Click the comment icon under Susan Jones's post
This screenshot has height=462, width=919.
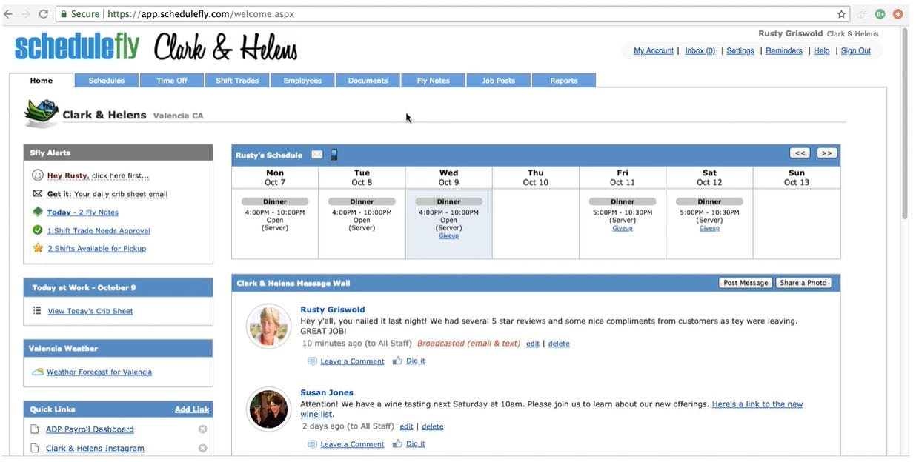[x=312, y=444]
